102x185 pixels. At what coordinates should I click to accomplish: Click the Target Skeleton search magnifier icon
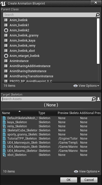click(x=94, y=99)
